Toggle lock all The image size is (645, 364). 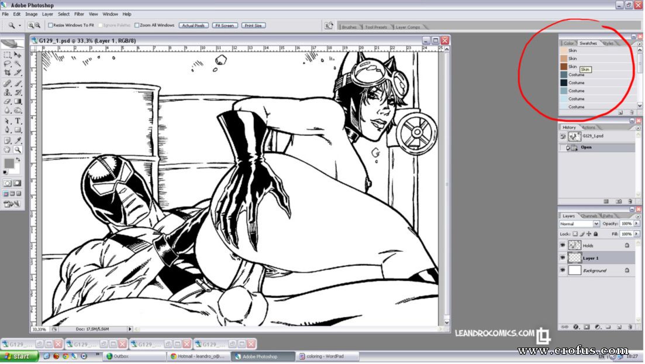pos(596,234)
